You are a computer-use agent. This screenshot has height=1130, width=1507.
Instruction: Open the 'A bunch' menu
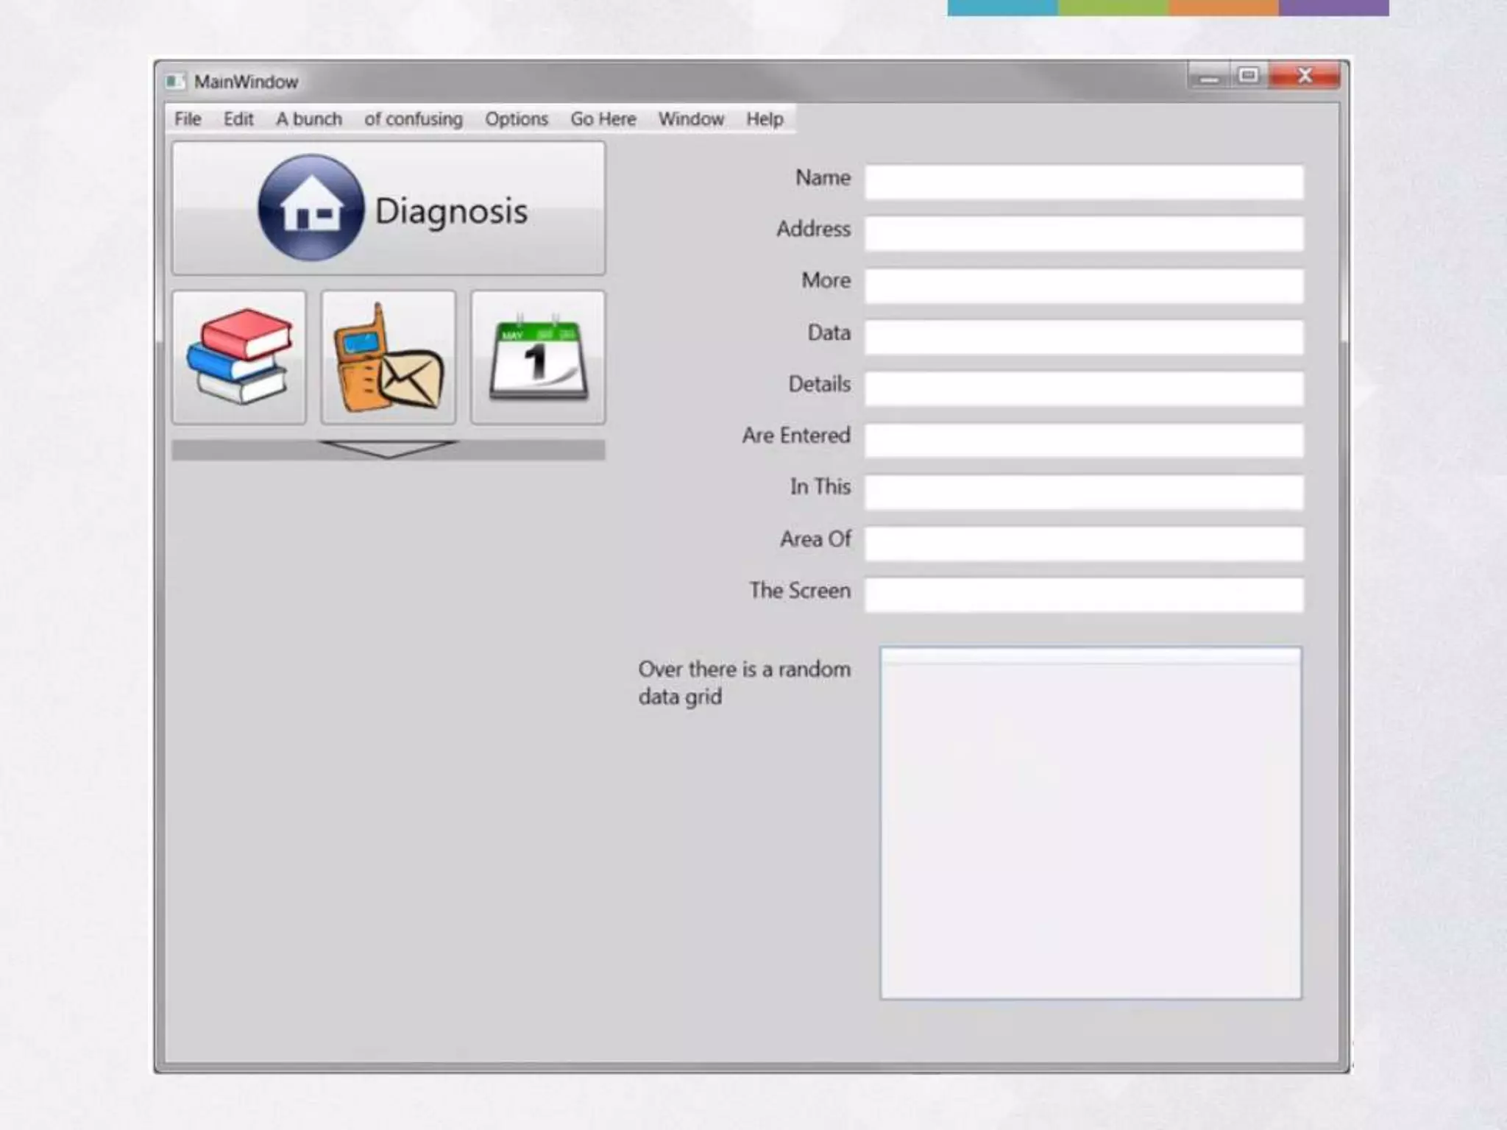(309, 119)
